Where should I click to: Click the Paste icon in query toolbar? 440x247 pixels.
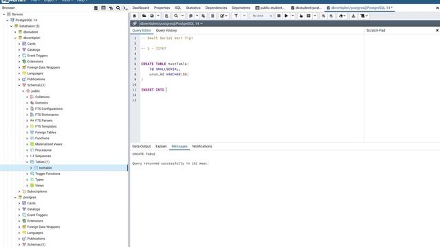click(203, 16)
